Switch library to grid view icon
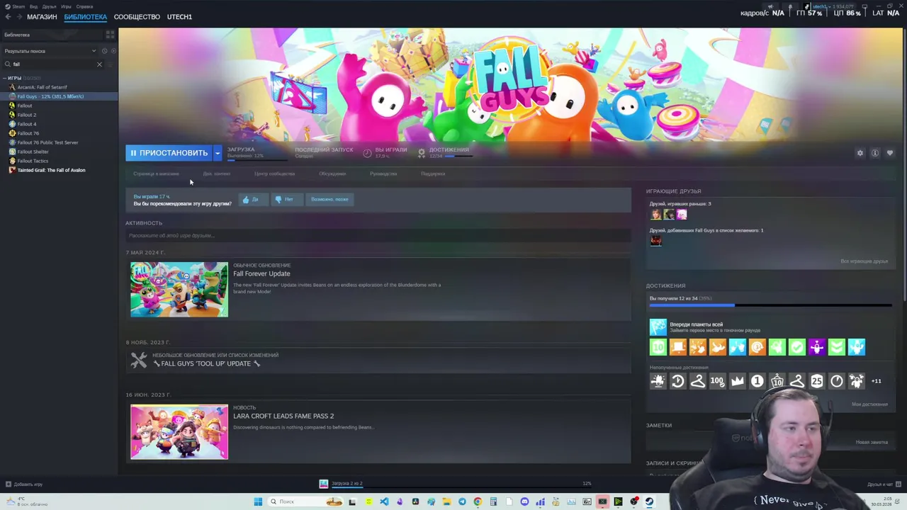 [110, 34]
